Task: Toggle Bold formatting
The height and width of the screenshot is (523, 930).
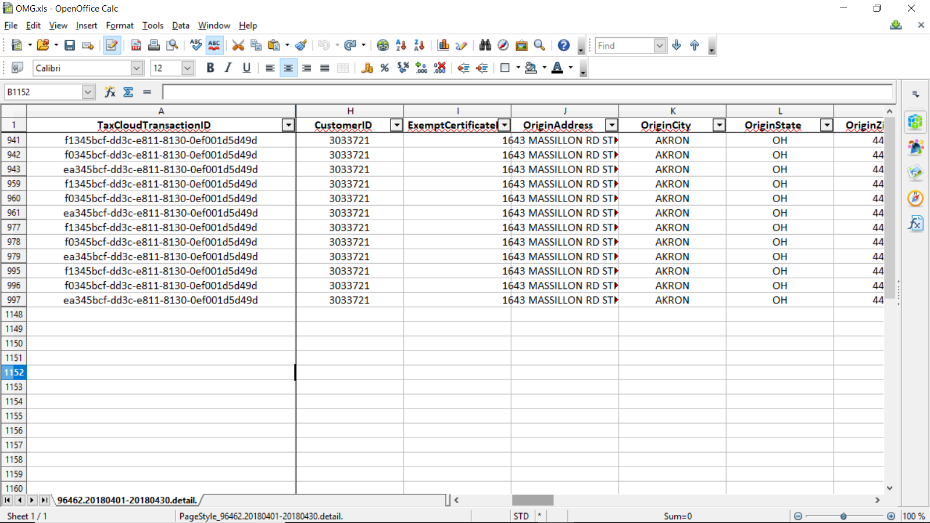Action: (x=210, y=68)
